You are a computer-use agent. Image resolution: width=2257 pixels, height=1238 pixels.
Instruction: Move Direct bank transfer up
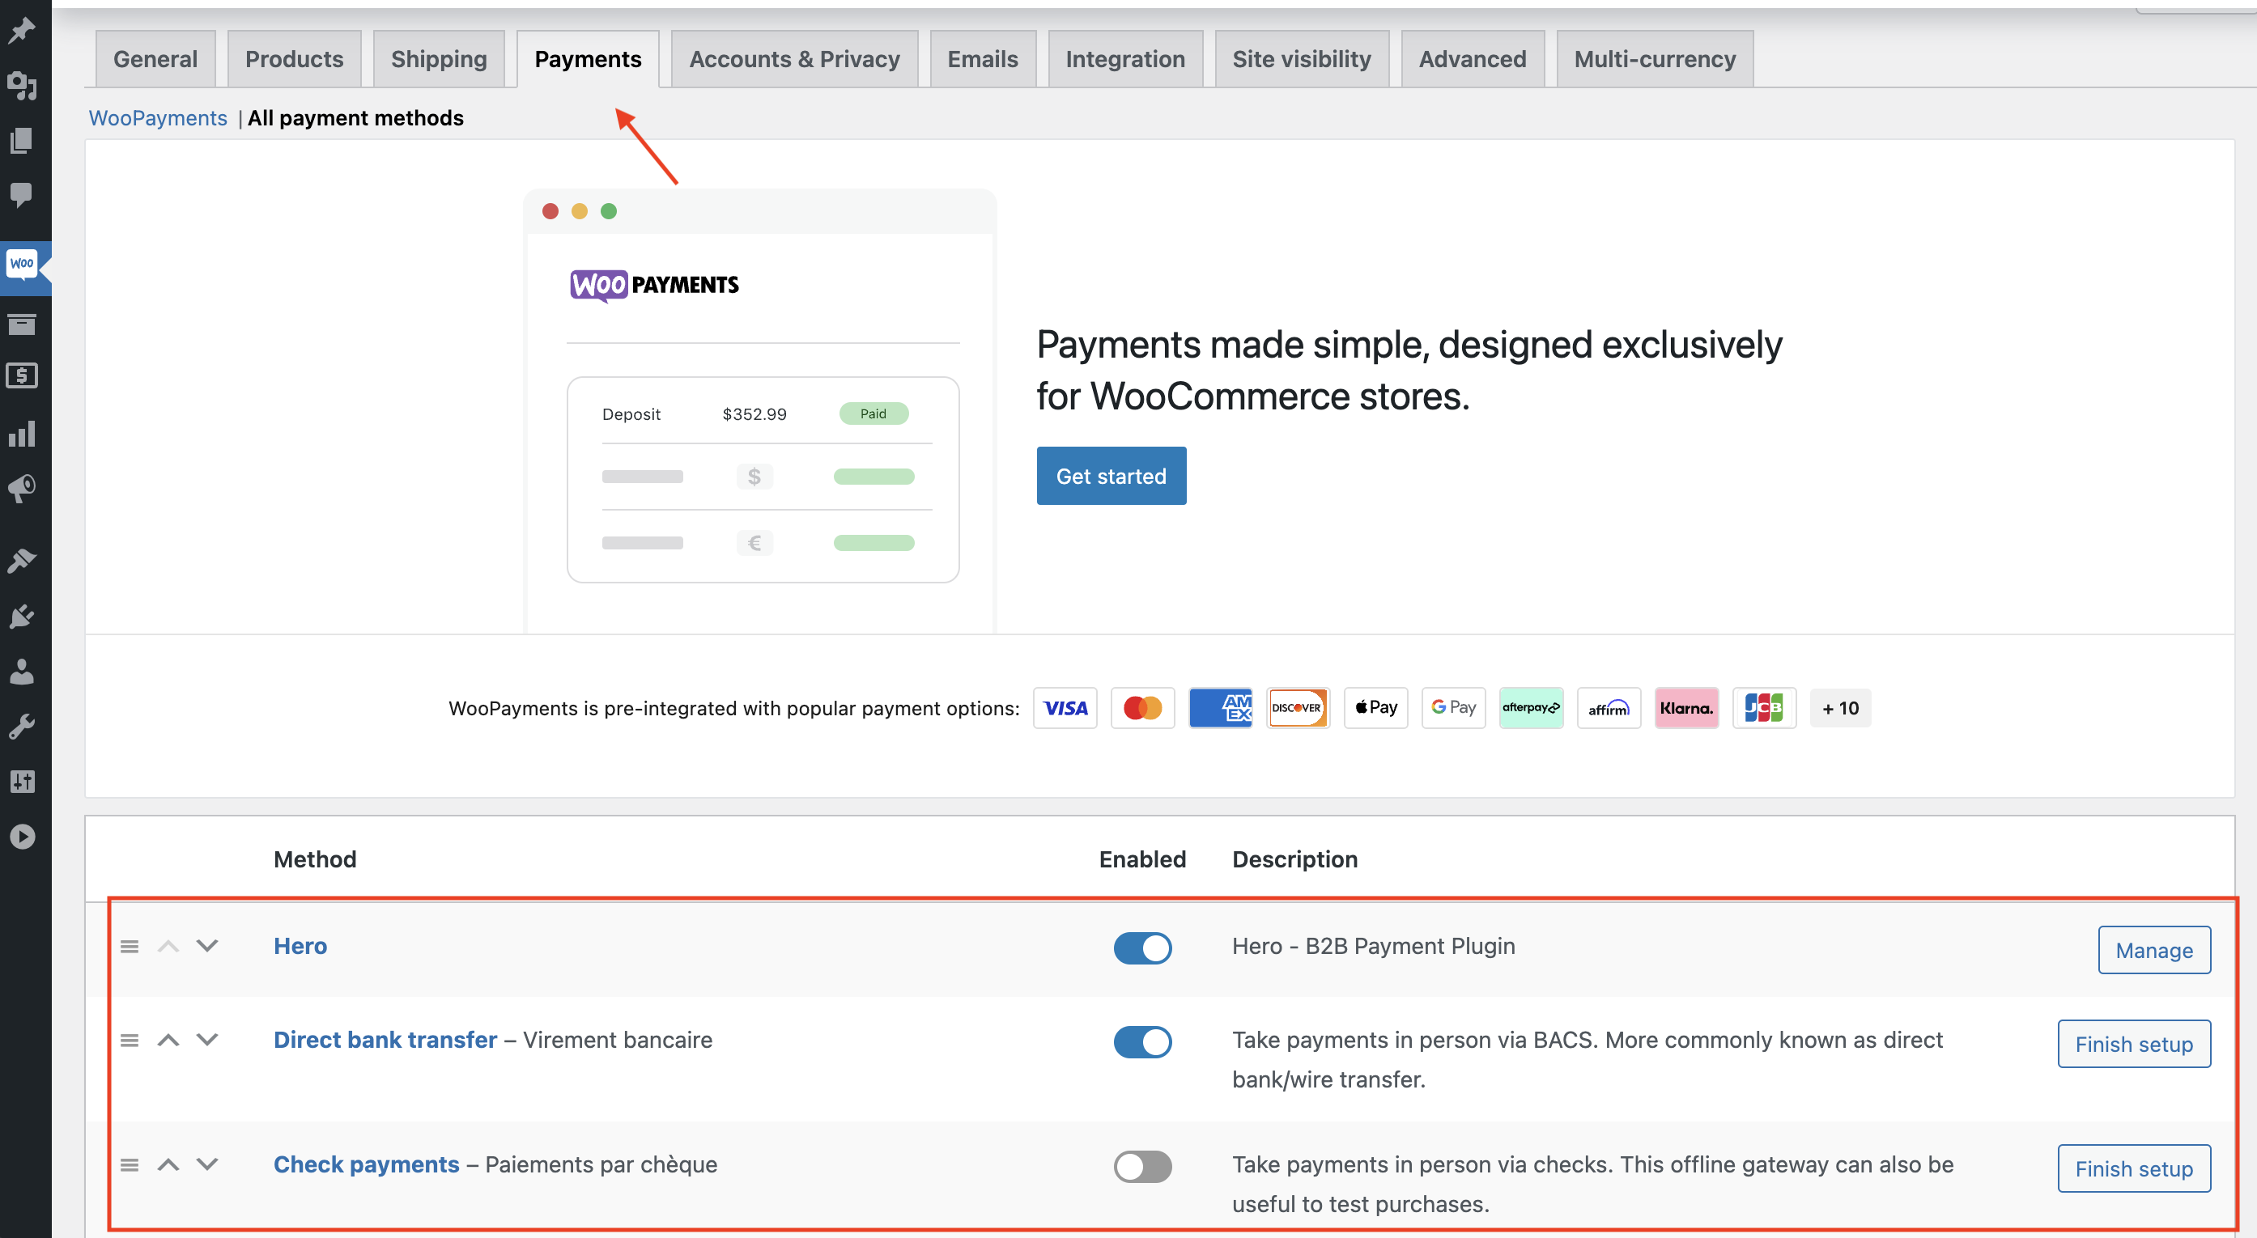[168, 1040]
